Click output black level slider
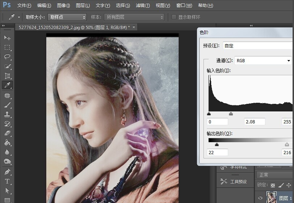294x203 pixels. (217, 144)
